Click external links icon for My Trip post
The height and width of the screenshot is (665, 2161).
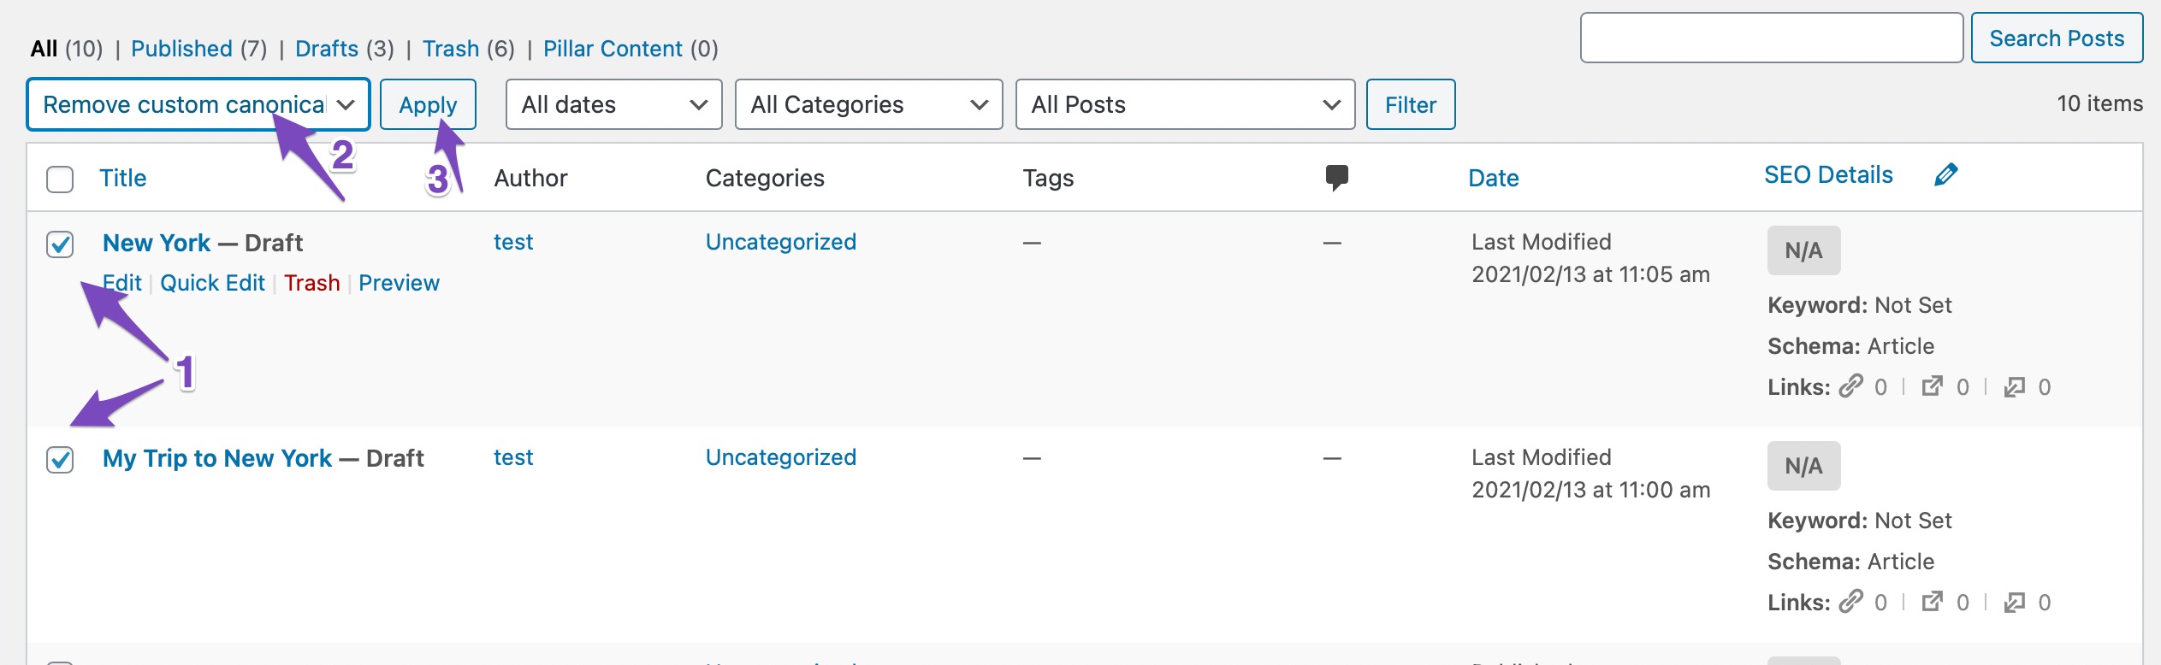point(1933,602)
